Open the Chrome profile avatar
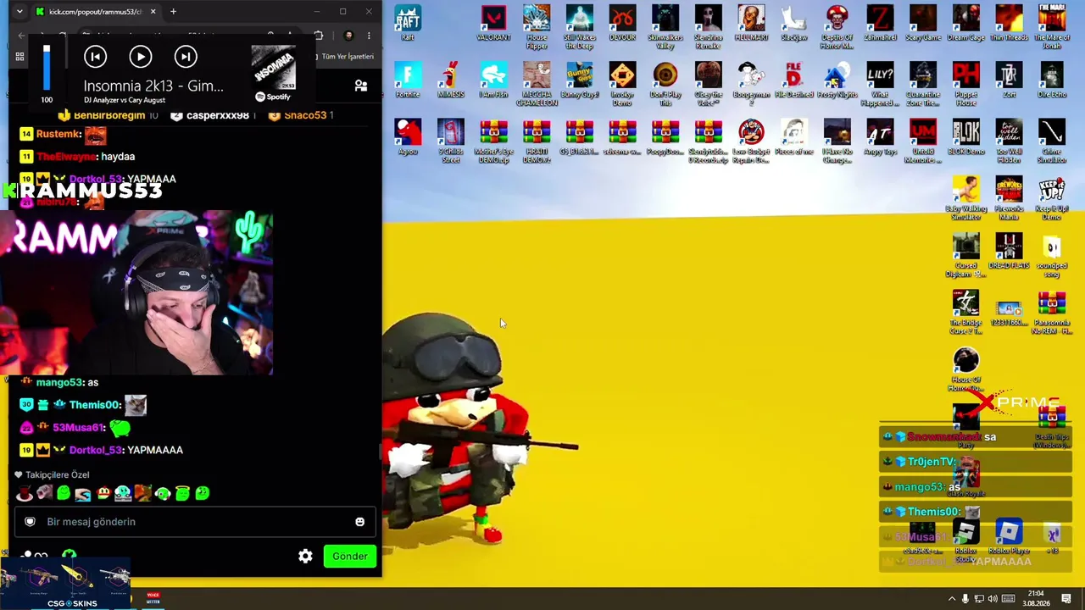Viewport: 1085px width, 610px height. click(x=348, y=36)
